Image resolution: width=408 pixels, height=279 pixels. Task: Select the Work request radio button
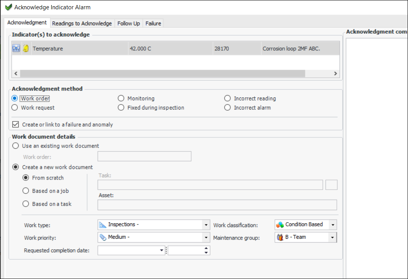click(x=15, y=108)
